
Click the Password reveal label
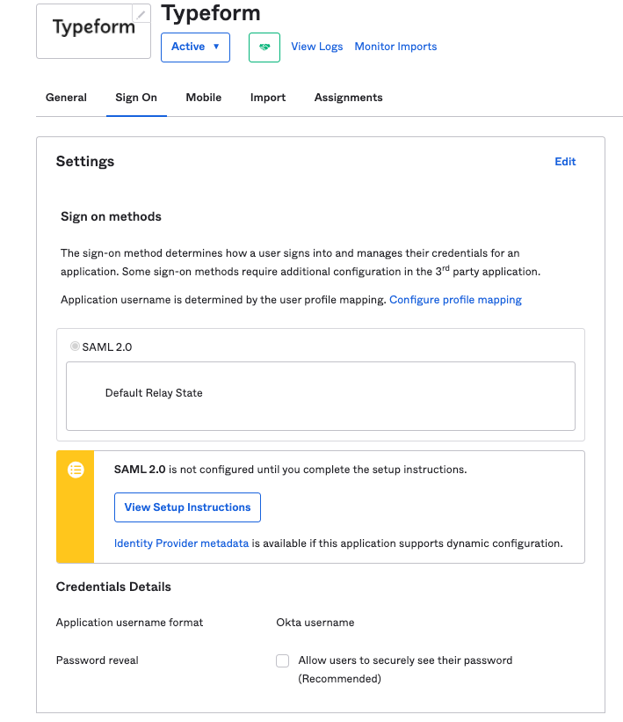(97, 660)
